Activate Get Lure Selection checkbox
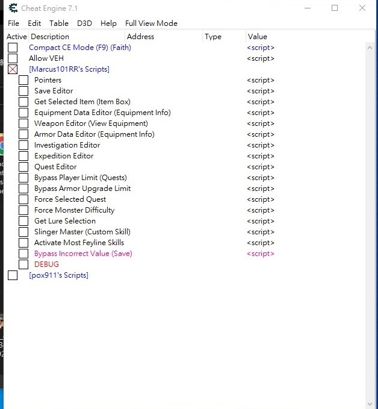 pos(23,221)
